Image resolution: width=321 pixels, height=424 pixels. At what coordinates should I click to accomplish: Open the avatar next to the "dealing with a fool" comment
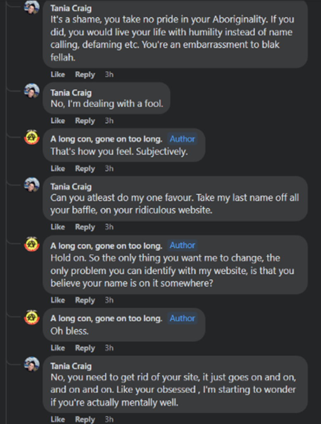click(32, 91)
